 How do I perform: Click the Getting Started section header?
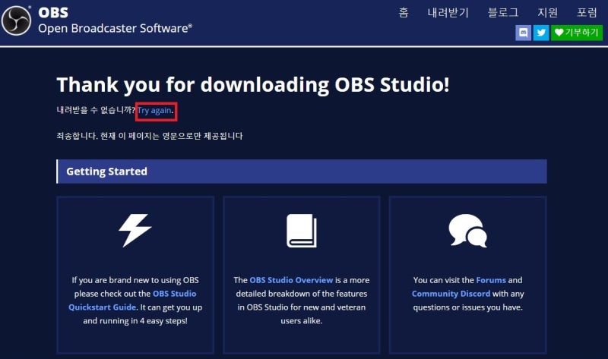pyautogui.click(x=302, y=172)
